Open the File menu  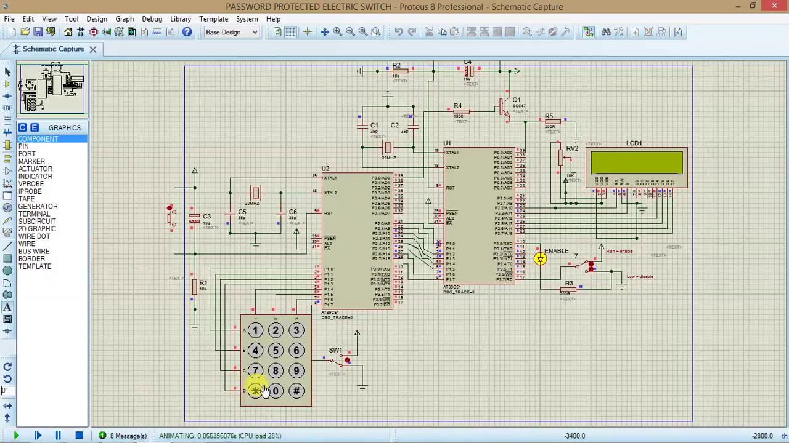[x=9, y=18]
